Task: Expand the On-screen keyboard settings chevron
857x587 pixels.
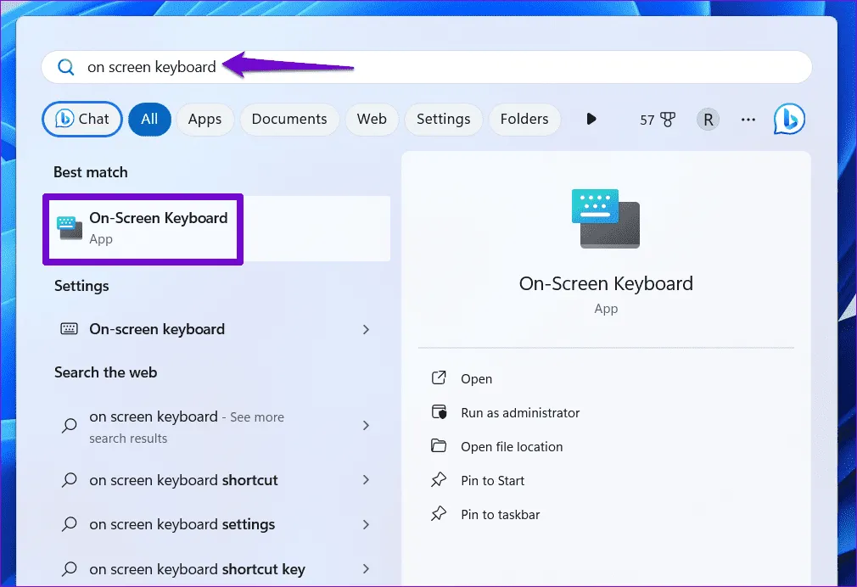Action: (x=367, y=329)
